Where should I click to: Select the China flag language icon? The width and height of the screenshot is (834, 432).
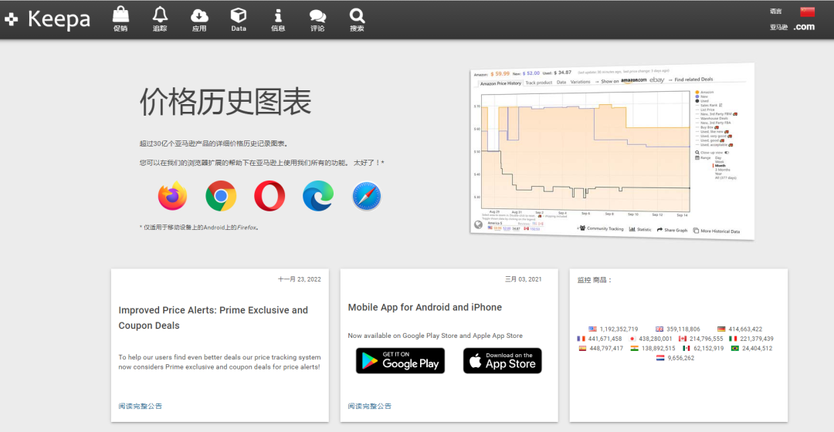(808, 11)
